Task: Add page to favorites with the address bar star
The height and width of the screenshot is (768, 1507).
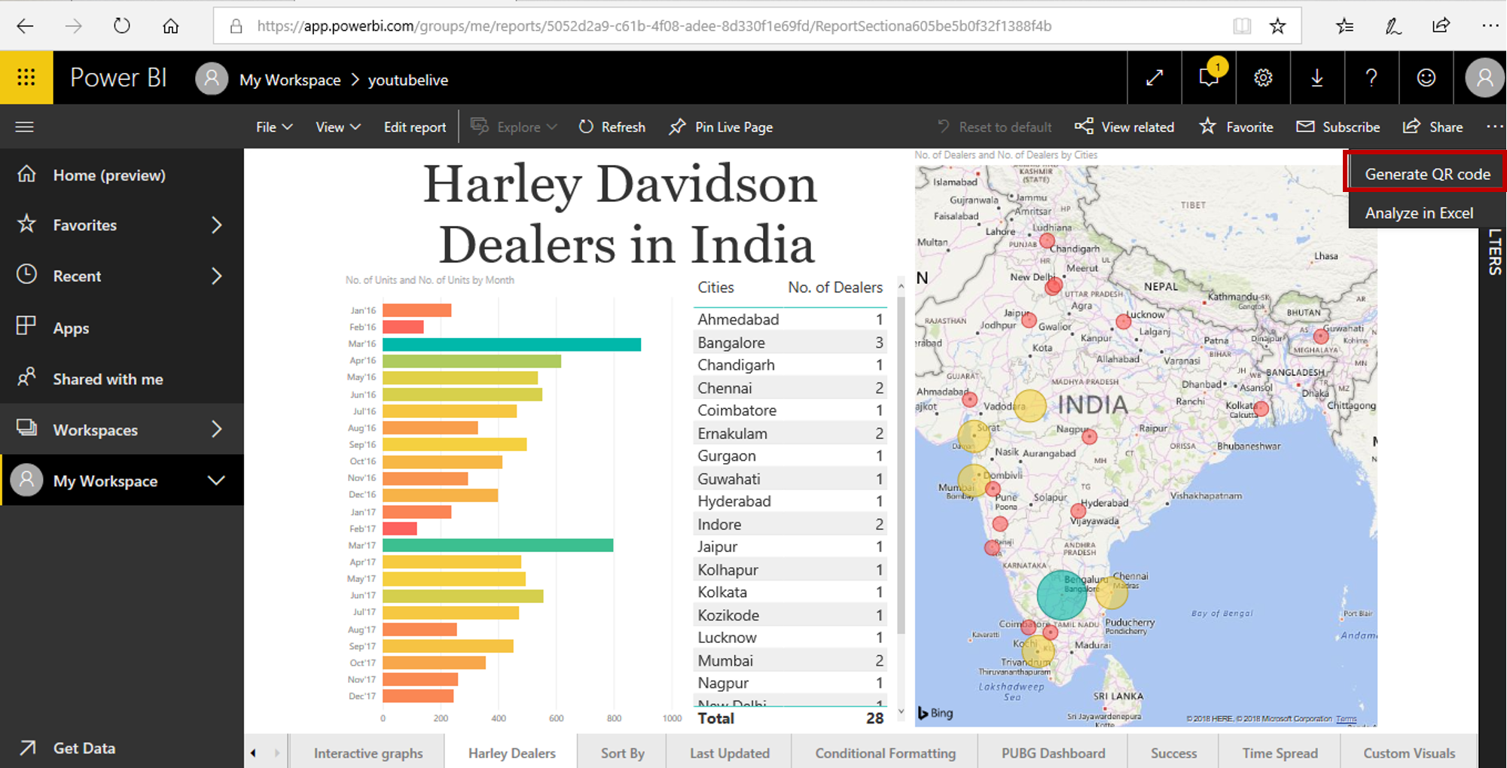Action: [x=1277, y=26]
